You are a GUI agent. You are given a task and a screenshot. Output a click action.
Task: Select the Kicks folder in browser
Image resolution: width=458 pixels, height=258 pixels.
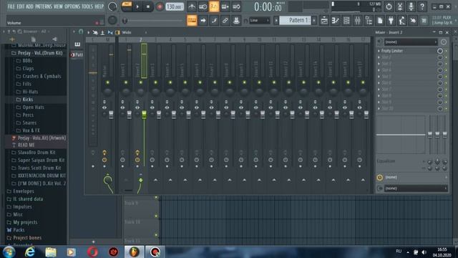coord(27,100)
